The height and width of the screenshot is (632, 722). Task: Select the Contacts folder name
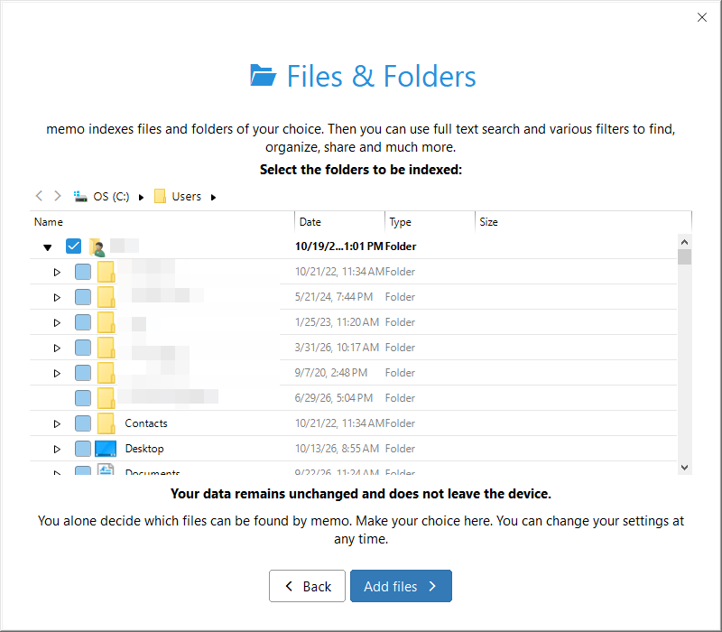coord(146,423)
